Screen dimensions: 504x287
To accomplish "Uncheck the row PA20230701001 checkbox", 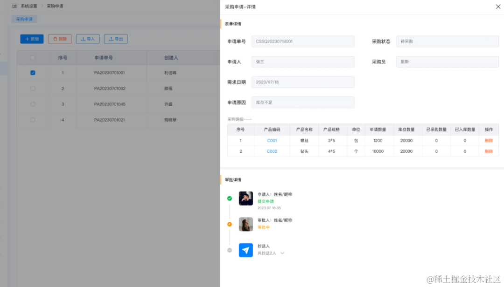I will [33, 73].
